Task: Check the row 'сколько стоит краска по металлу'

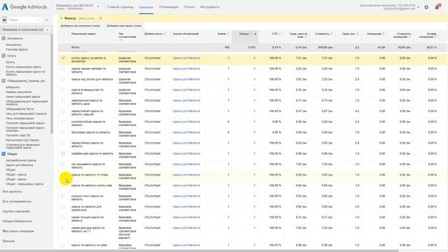Action: coord(63,196)
